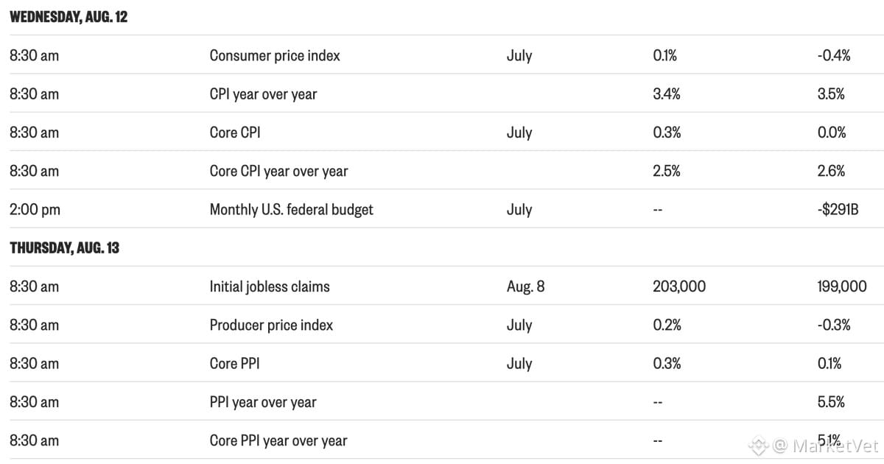Screen dimensions: 884x464
Task: Select the Wednesday, Aug. 12 header
Action: 69,17
